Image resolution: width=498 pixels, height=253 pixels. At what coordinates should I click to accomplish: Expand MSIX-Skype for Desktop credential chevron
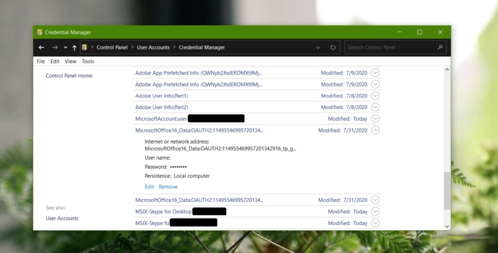coord(375,211)
